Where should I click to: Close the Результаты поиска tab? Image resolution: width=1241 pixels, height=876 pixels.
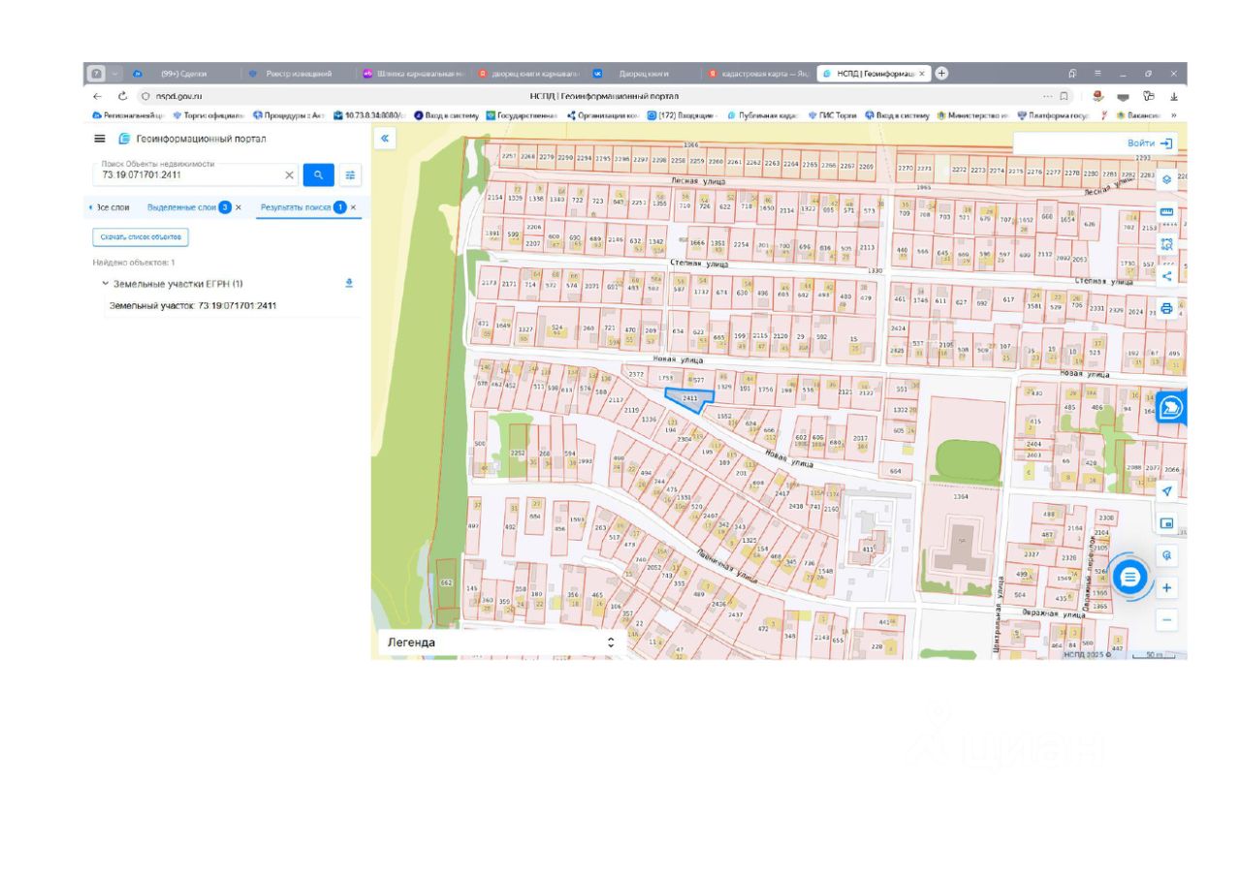353,207
